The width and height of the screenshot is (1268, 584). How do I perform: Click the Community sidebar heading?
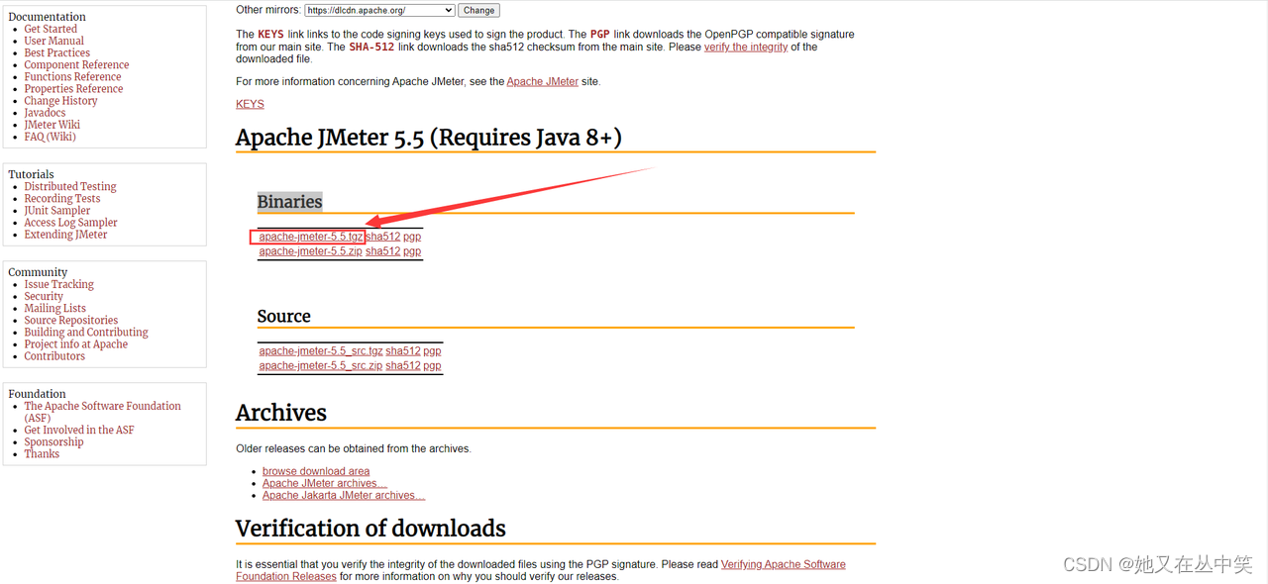click(x=37, y=272)
